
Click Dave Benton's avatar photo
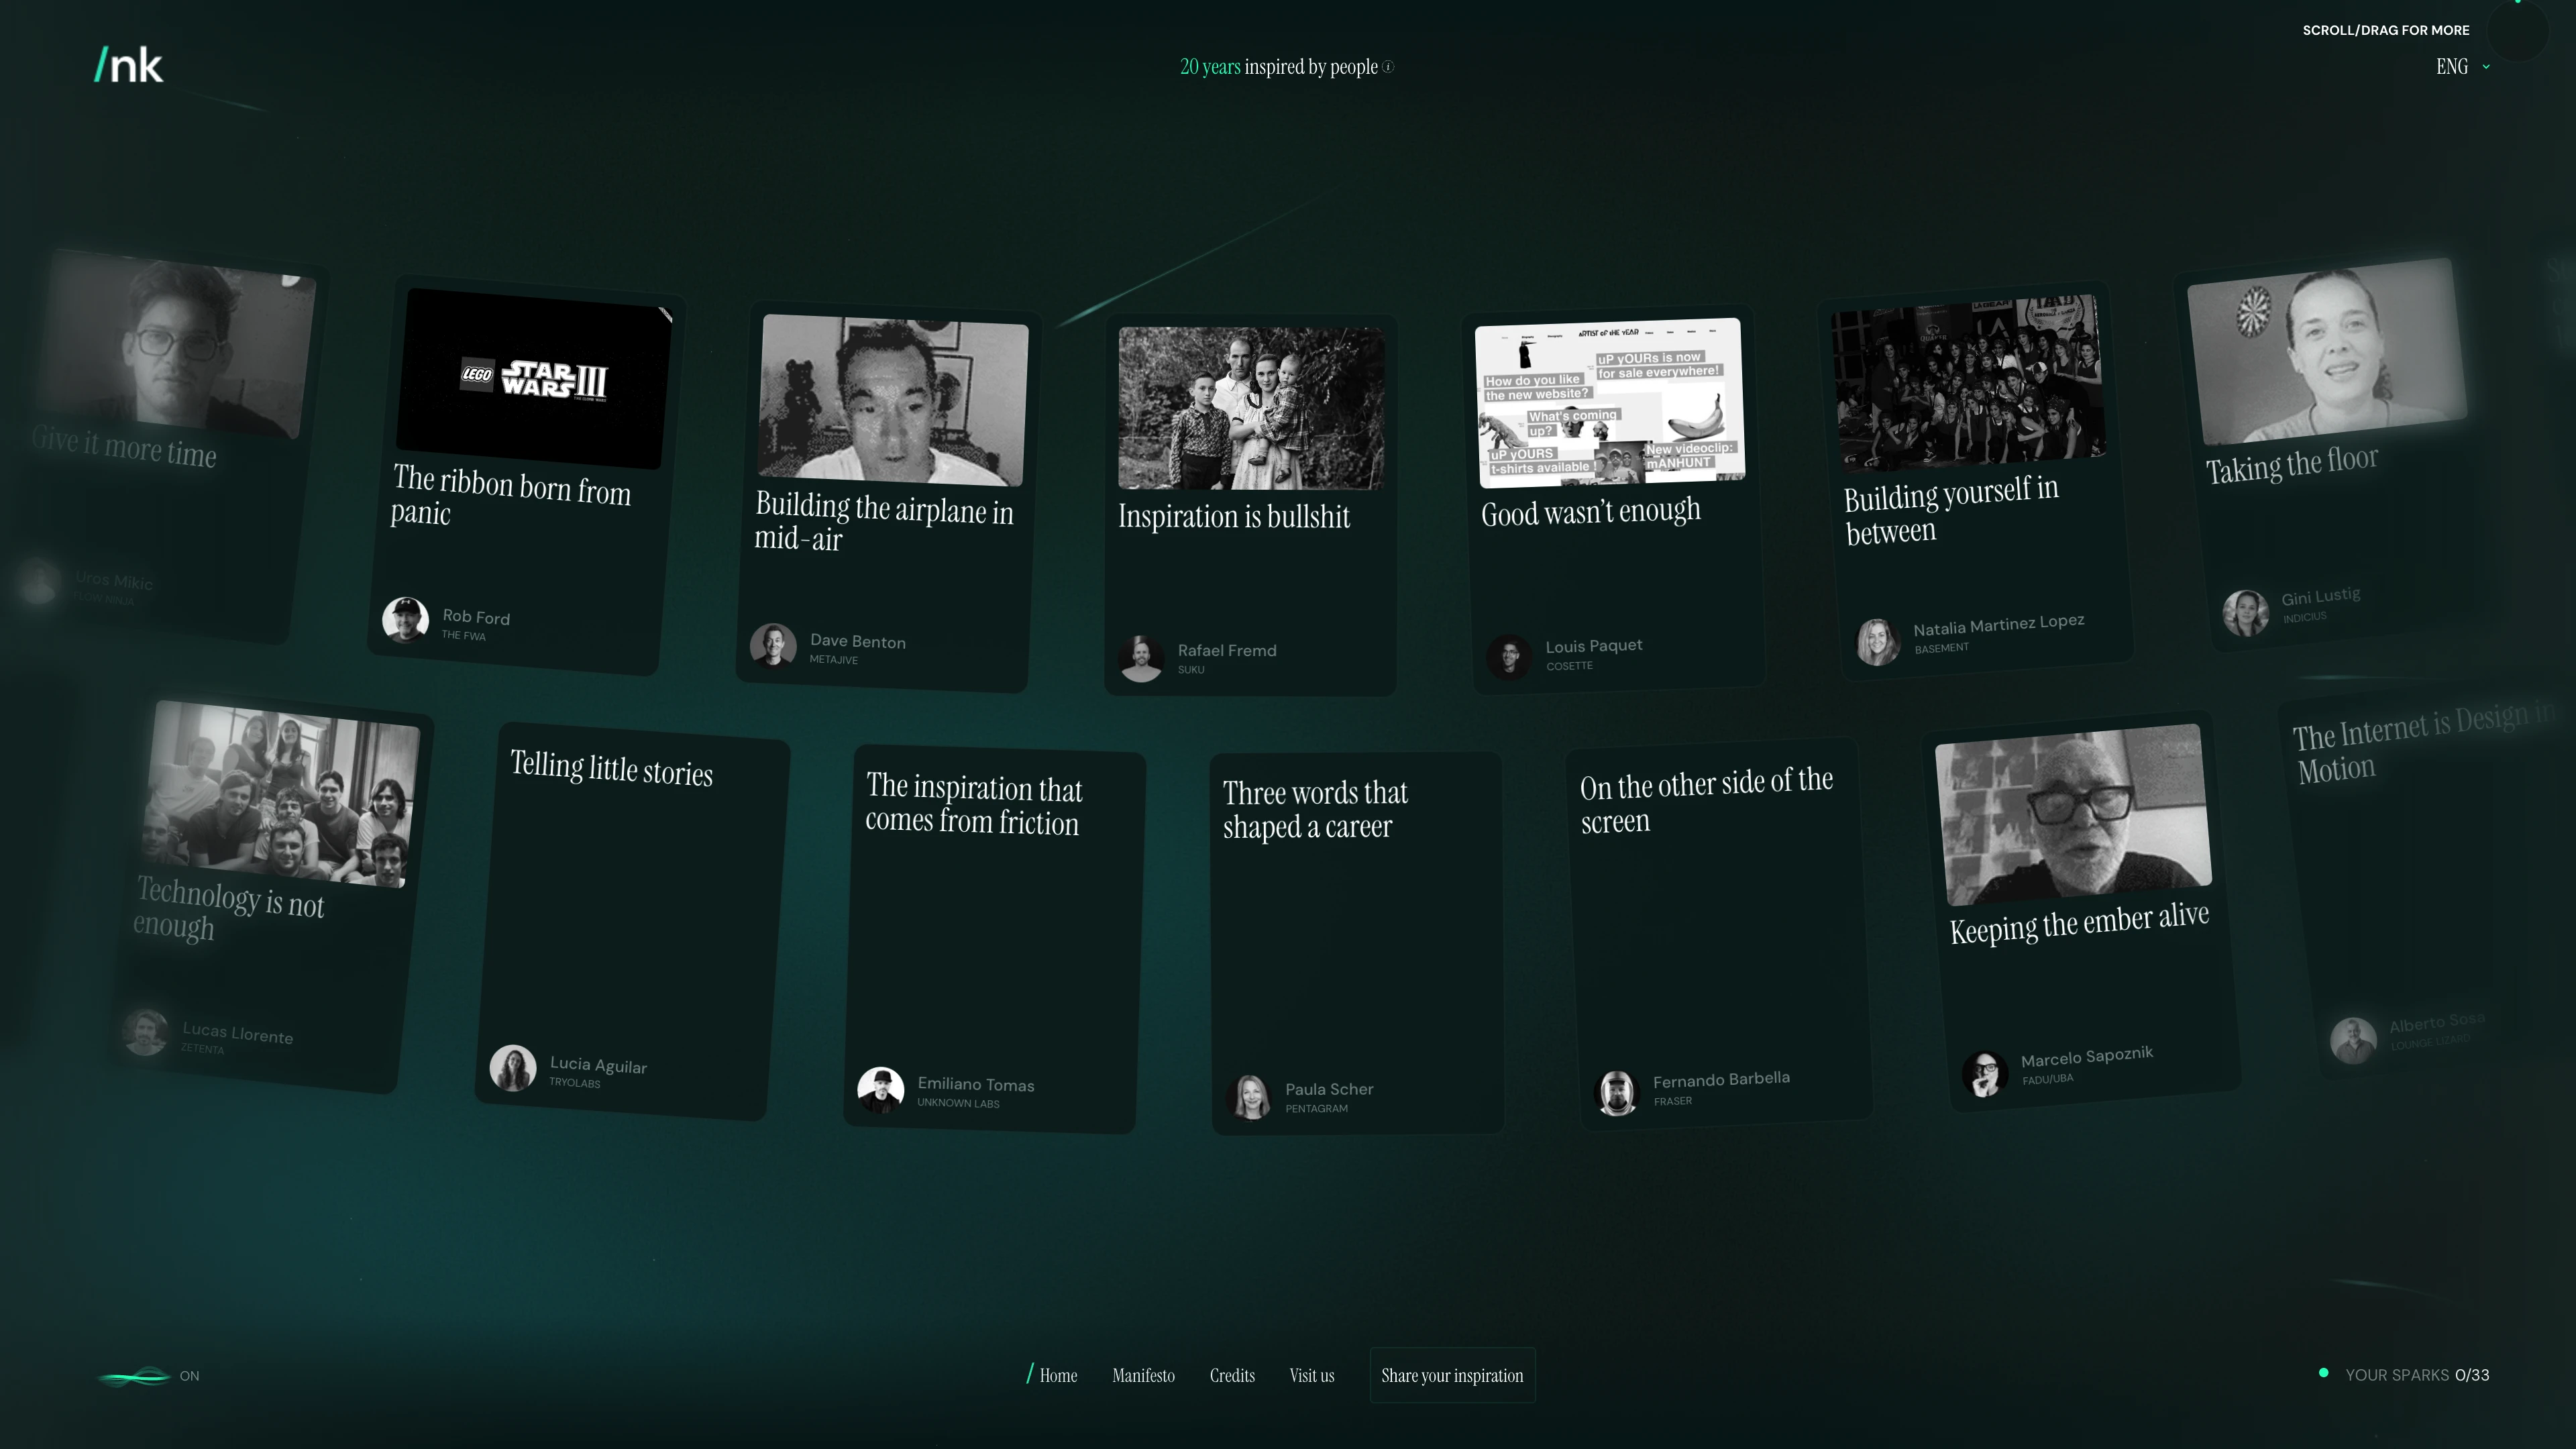[773, 645]
